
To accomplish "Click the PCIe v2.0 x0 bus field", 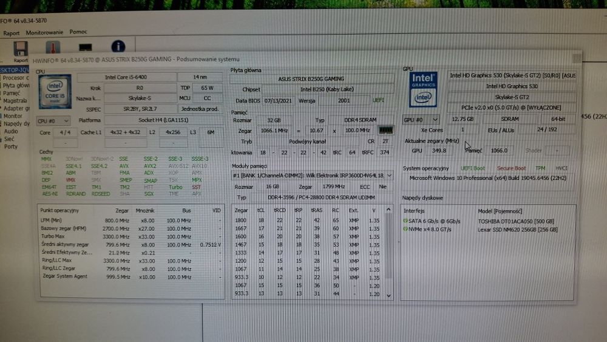I will (512, 108).
